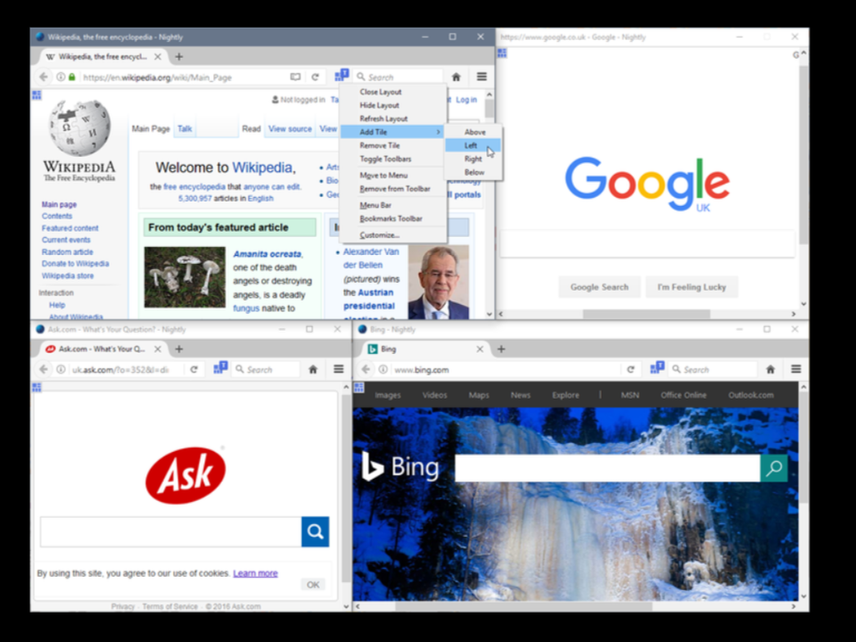Reload the Ask.com page

pyautogui.click(x=193, y=369)
